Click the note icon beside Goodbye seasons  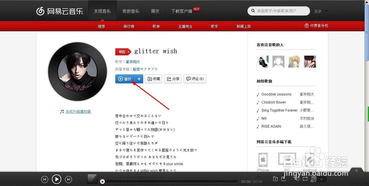pos(258,94)
